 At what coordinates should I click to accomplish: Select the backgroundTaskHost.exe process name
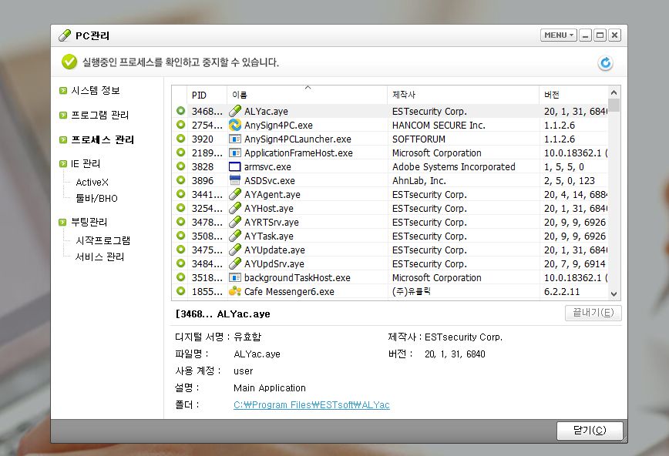click(298, 278)
